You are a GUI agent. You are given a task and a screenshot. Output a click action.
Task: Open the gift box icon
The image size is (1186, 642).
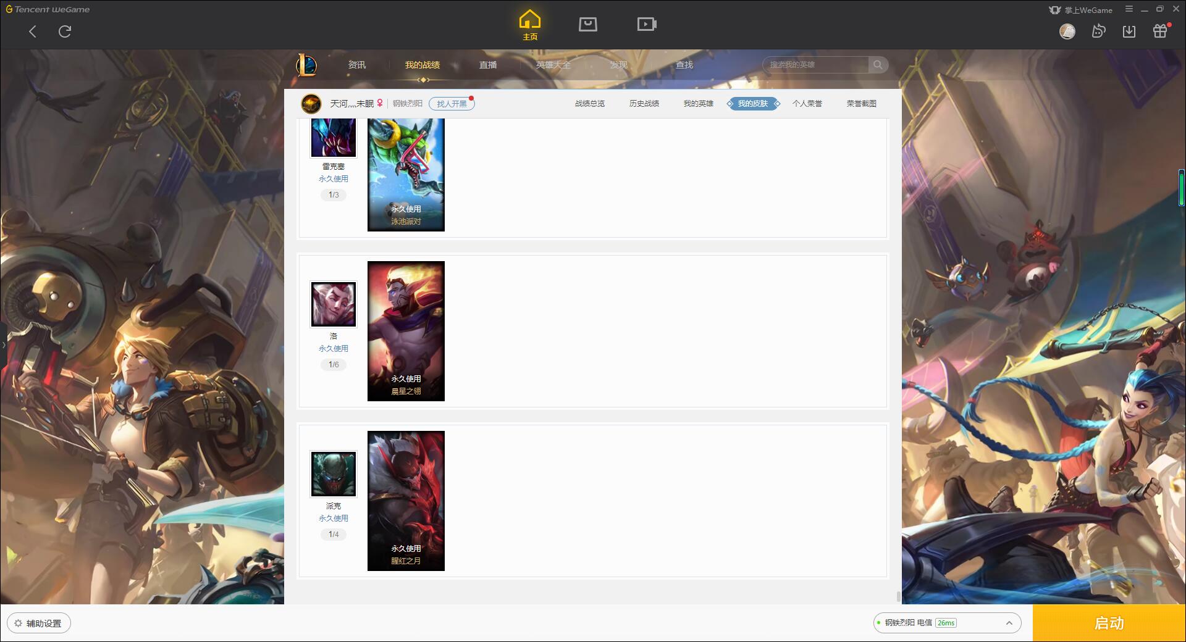pyautogui.click(x=1160, y=31)
